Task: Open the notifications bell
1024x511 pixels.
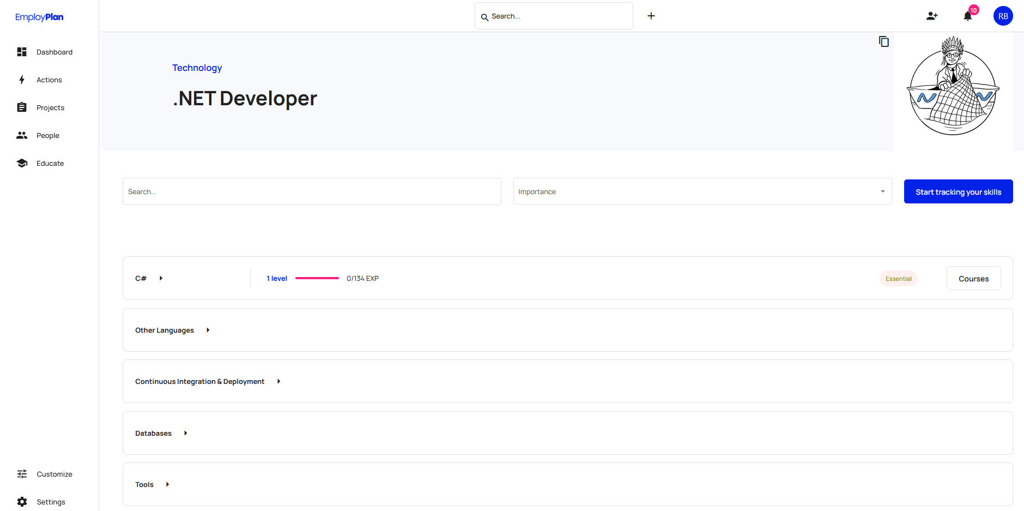Action: click(967, 16)
